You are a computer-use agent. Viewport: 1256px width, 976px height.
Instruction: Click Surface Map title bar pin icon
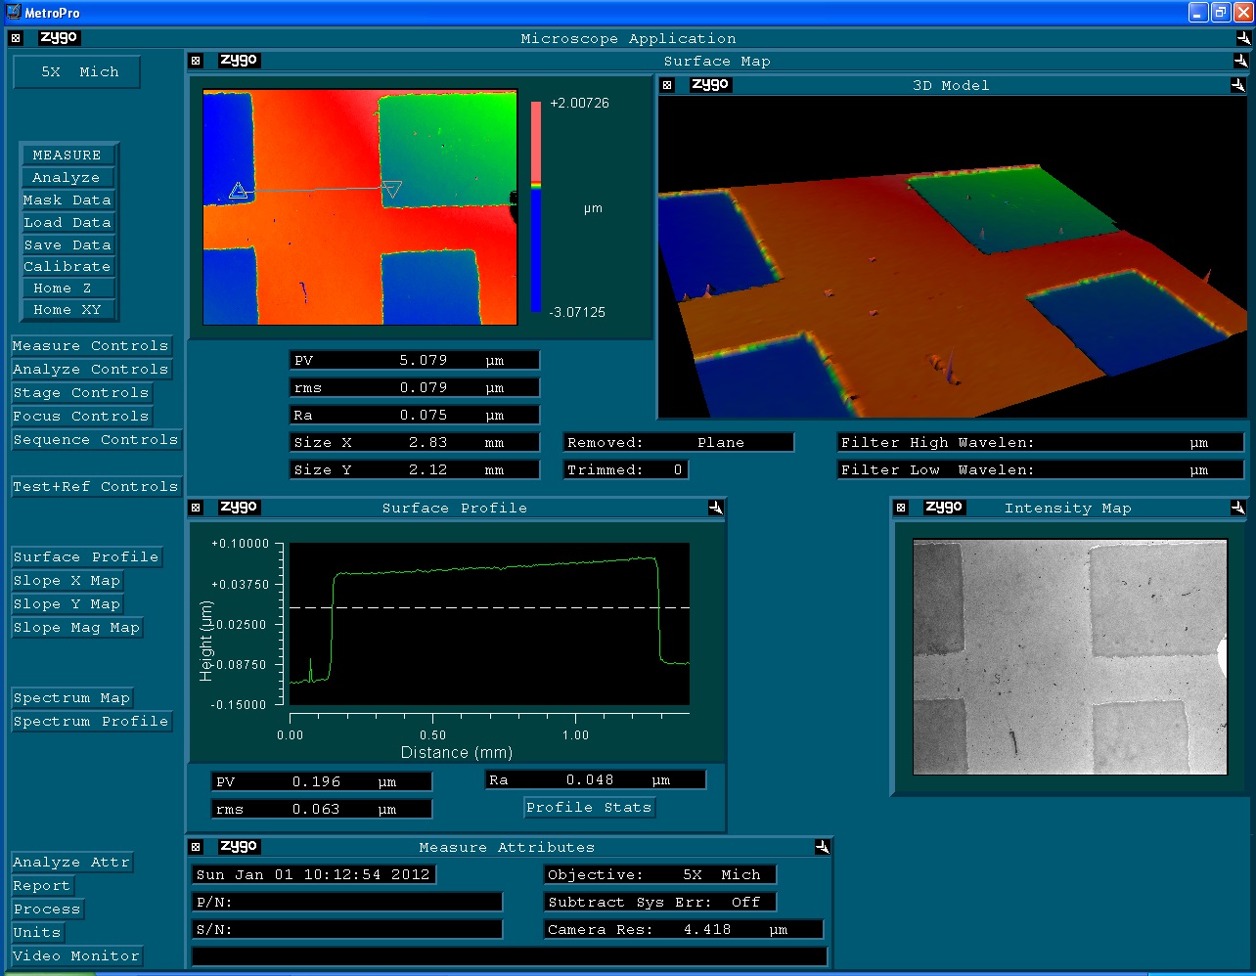tap(1240, 61)
